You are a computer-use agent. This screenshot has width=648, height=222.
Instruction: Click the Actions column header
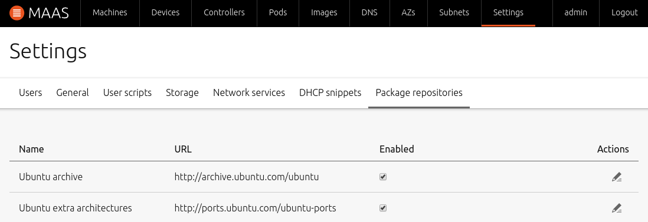(613, 149)
